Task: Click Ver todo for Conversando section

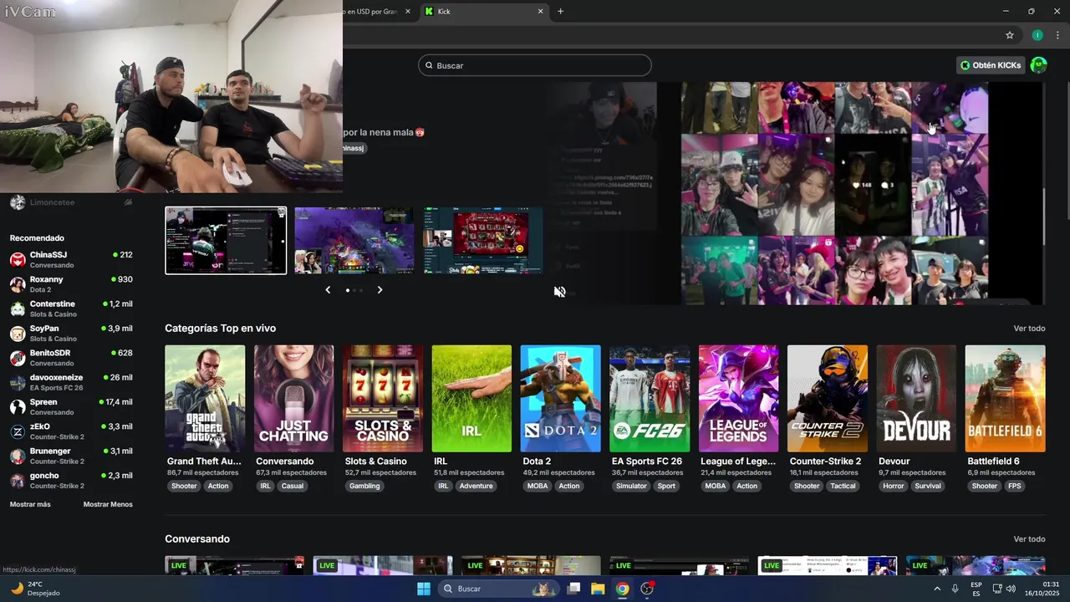Action: click(x=1029, y=539)
